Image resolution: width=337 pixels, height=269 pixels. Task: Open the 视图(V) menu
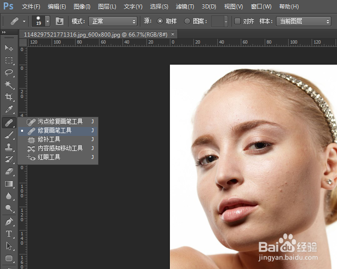click(233, 7)
